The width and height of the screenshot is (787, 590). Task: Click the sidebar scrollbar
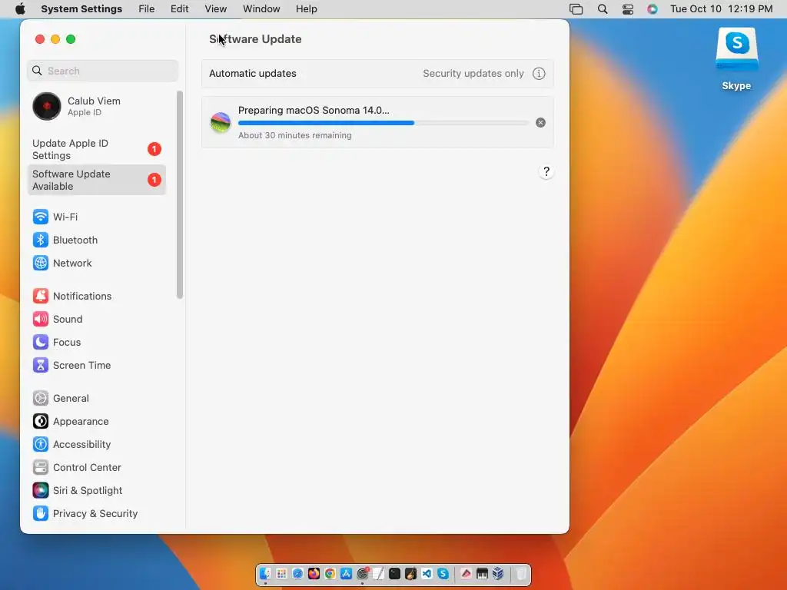click(x=180, y=194)
